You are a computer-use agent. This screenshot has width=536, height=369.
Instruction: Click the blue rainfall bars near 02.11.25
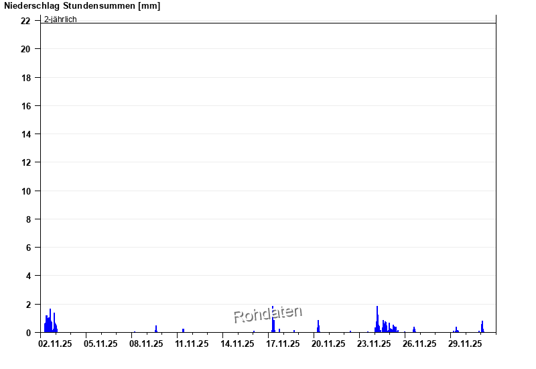coord(50,323)
